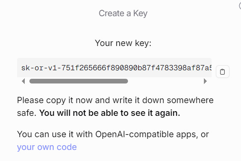
Task: Click the word "somewhere" in the instructions
Action: pos(190,100)
